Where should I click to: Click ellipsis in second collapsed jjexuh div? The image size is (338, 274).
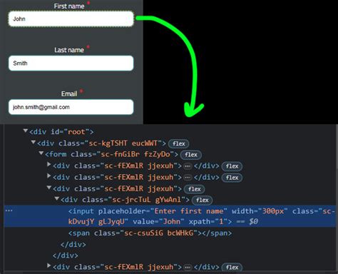pos(188,178)
